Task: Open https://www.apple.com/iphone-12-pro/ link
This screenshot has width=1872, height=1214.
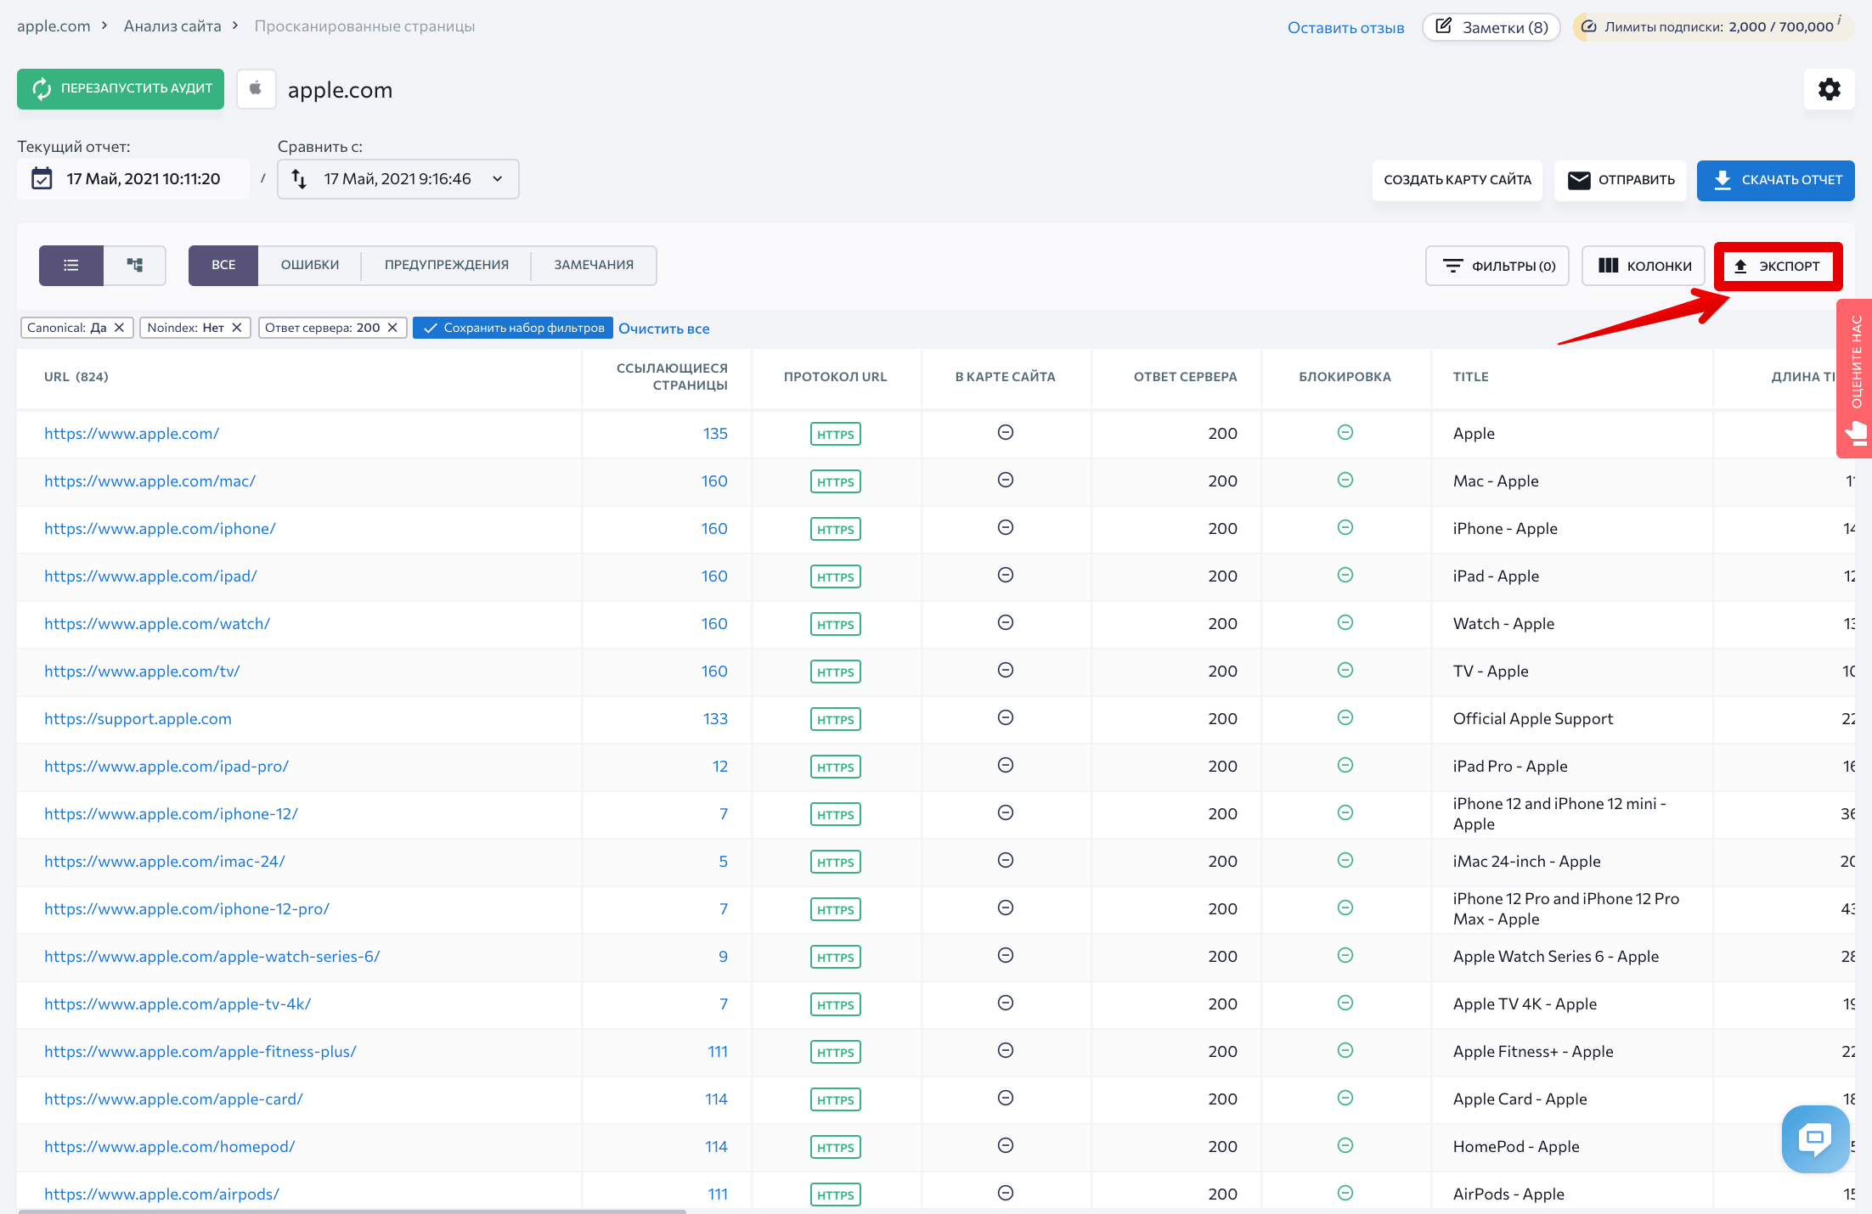Action: (x=187, y=909)
